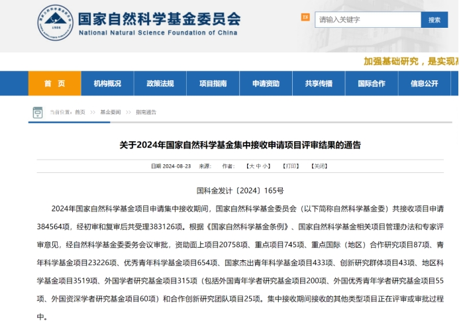Viewport: 459px width, 326px height.
Task: Click the orange EN language icon
Action: coord(305,17)
